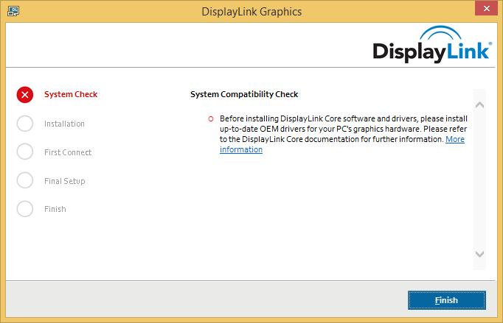Click the DisplayLink Graphics title text
503x323 pixels.
point(251,12)
